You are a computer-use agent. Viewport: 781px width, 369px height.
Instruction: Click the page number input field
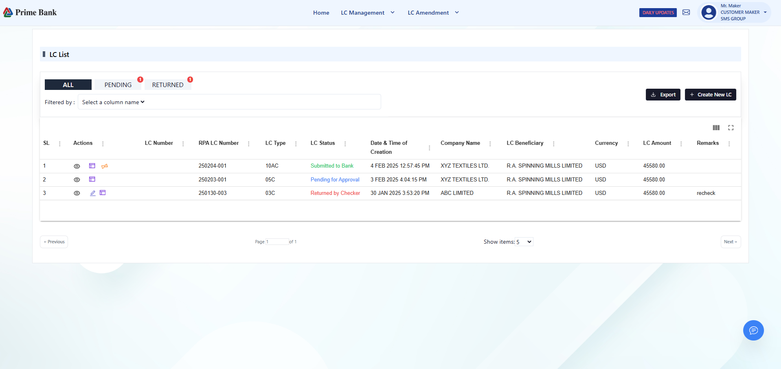click(277, 242)
